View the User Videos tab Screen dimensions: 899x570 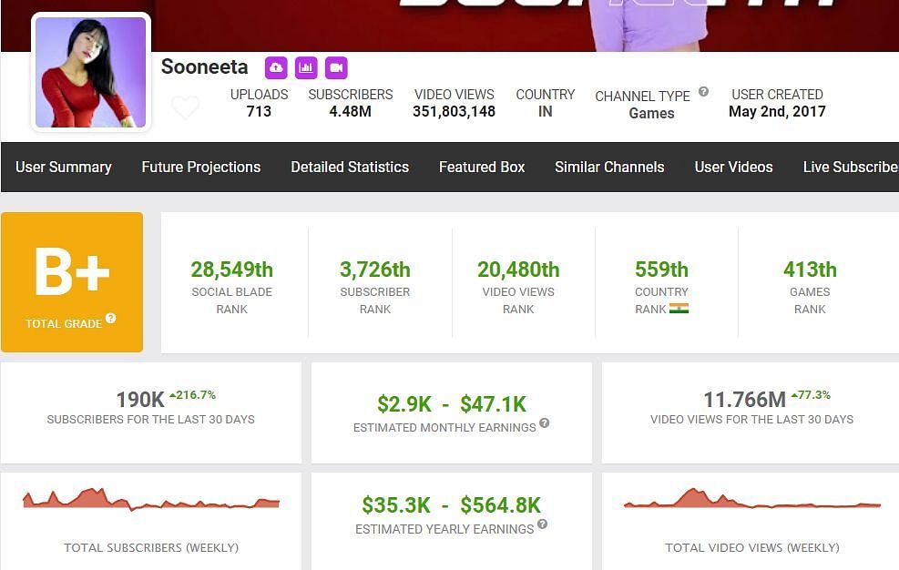[x=733, y=168]
